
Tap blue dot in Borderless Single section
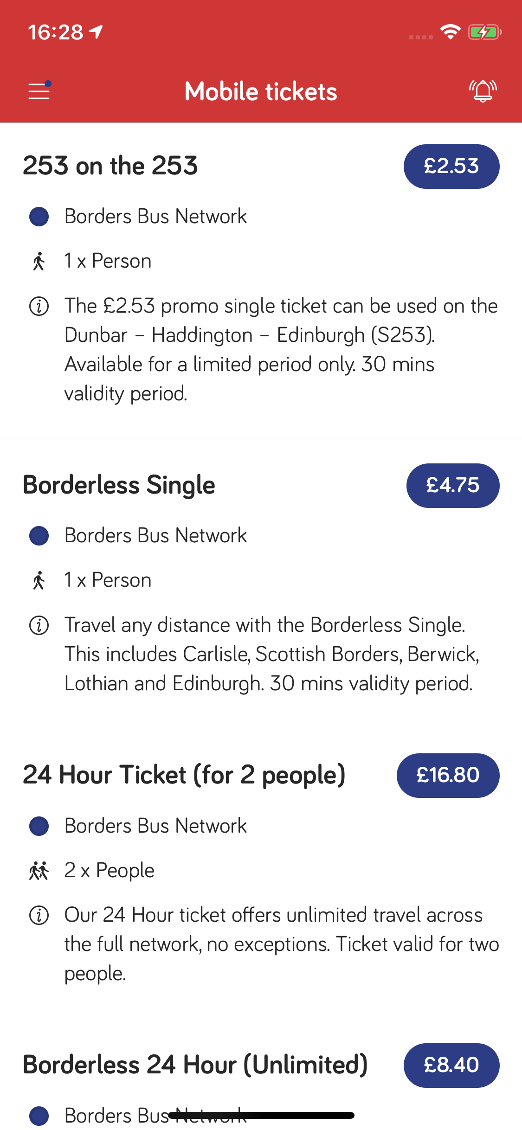[39, 536]
